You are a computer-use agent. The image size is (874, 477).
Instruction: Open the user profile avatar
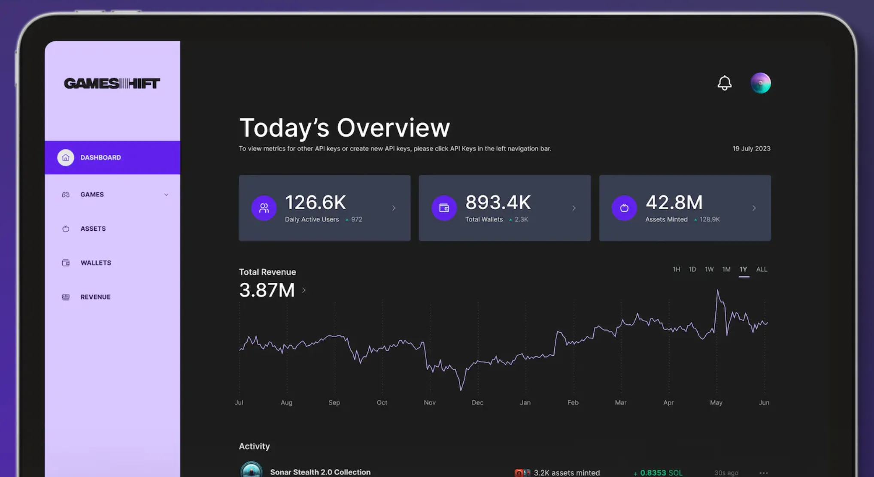(x=760, y=83)
